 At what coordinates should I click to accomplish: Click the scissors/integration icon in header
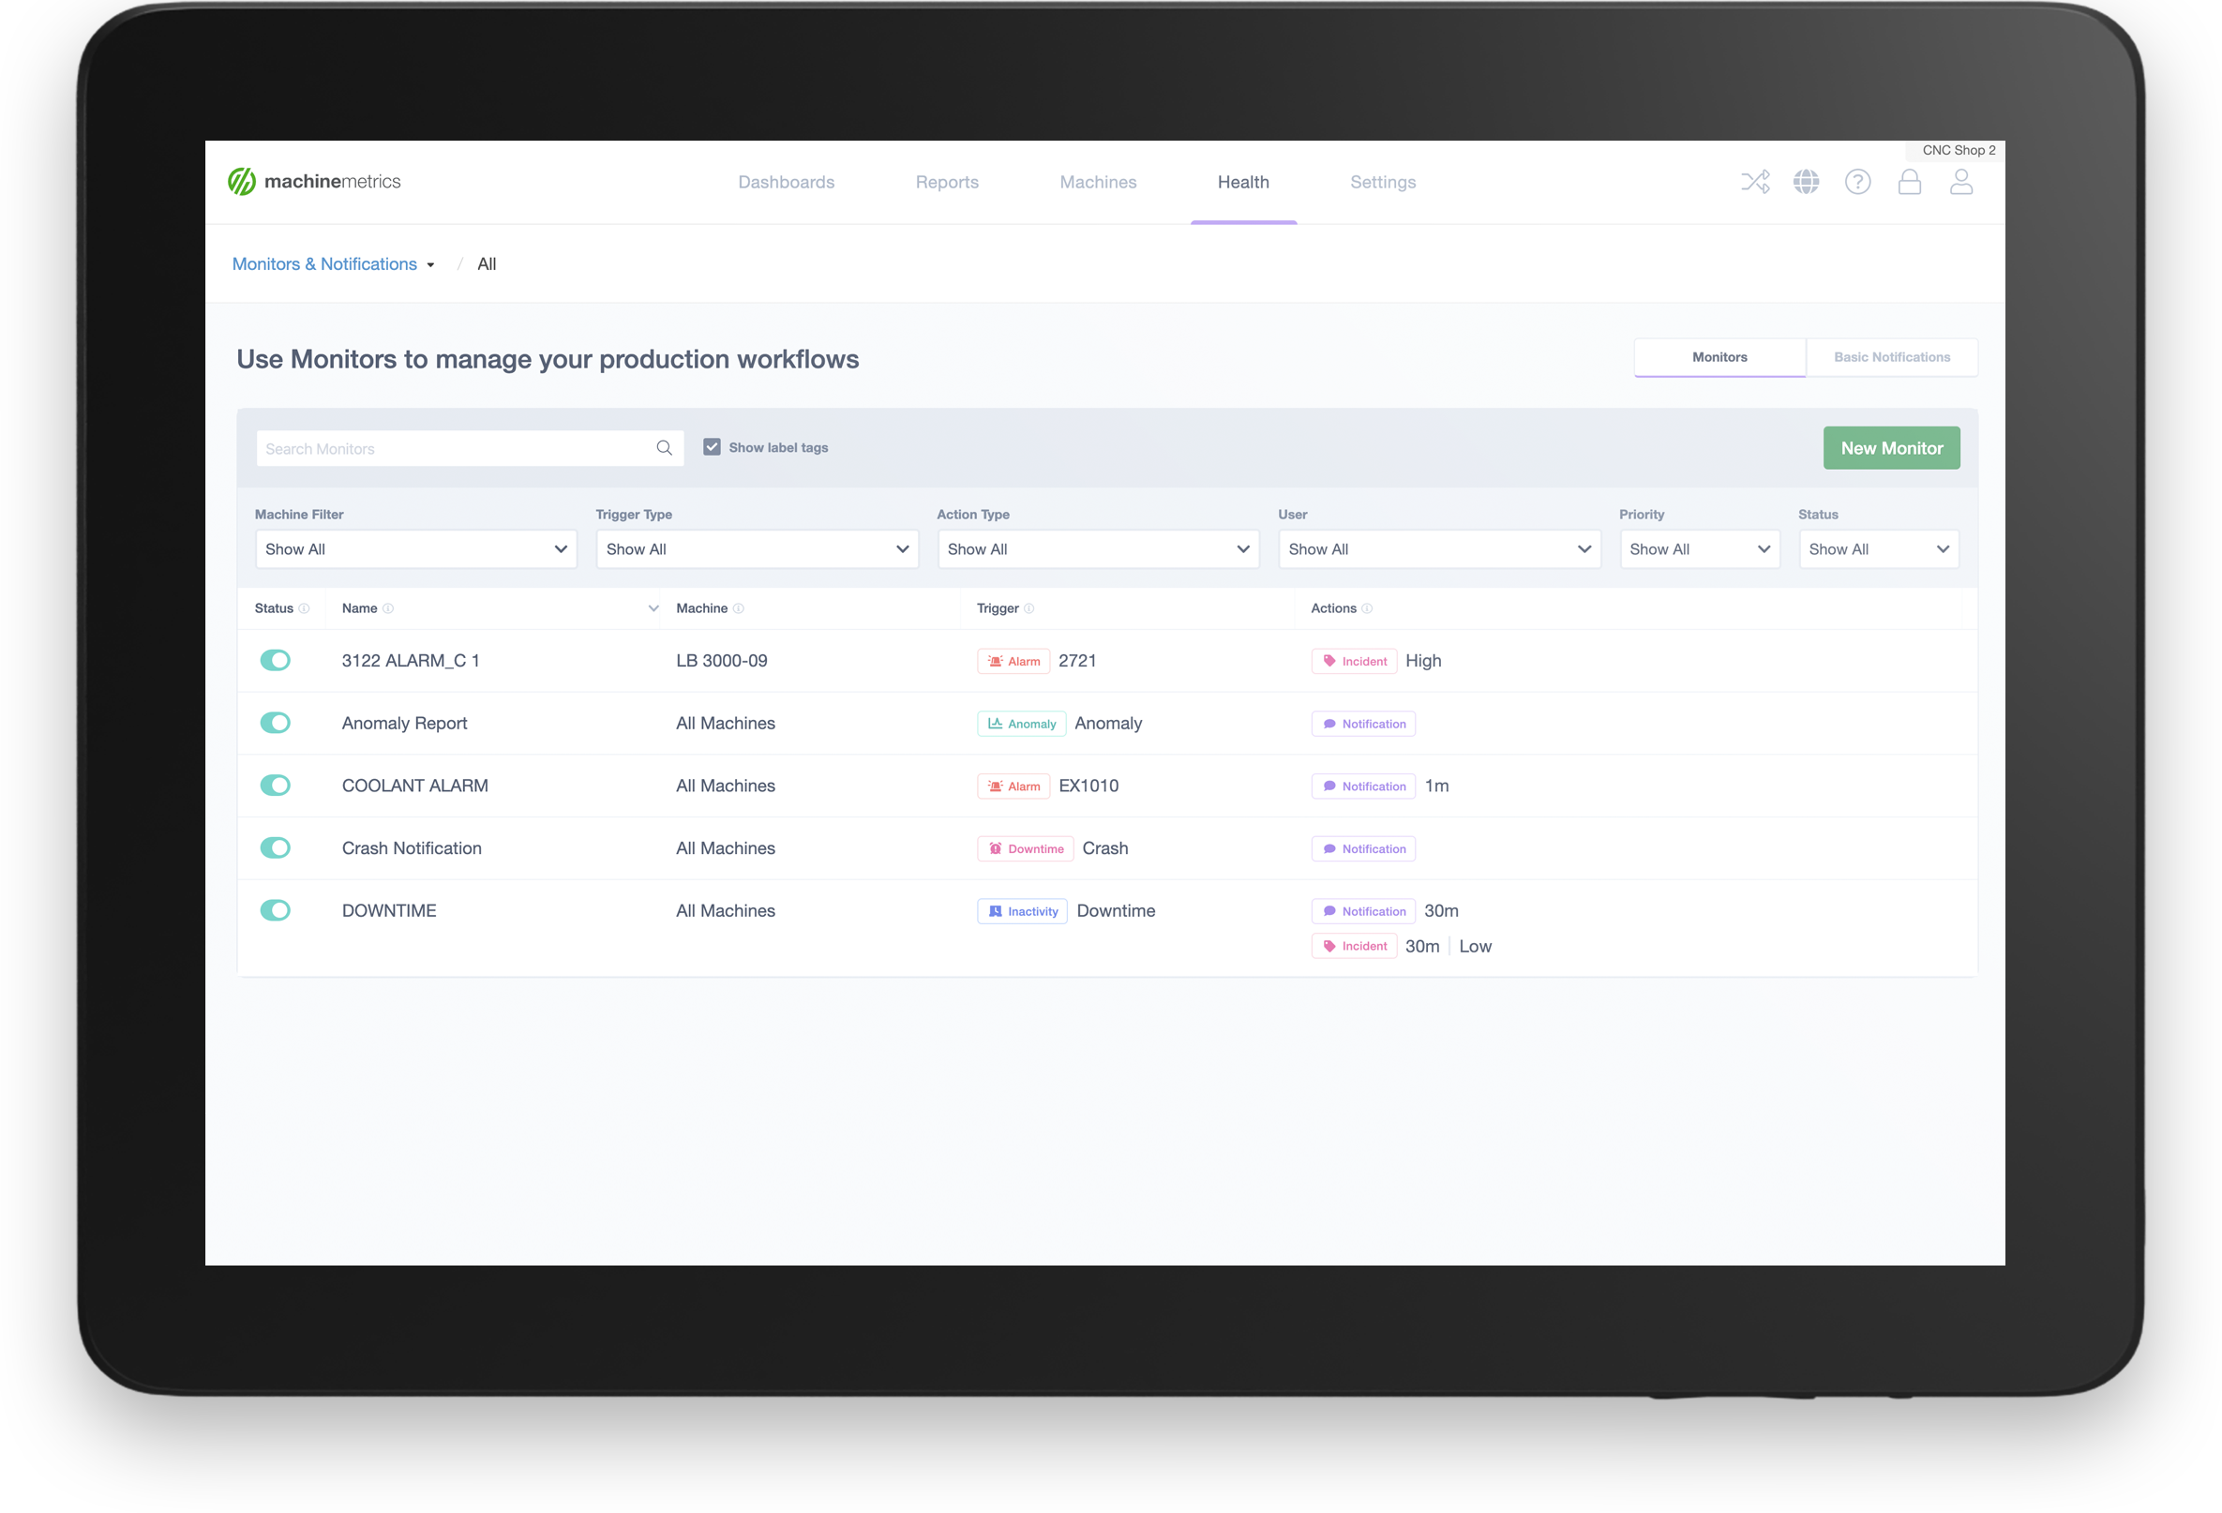pos(1756,181)
